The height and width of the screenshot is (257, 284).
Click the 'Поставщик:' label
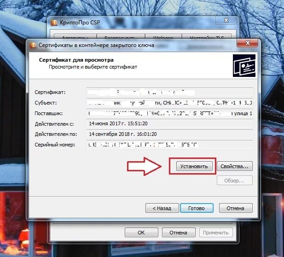pos(48,113)
